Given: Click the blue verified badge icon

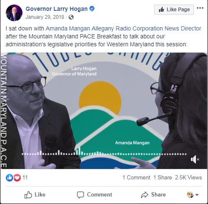Looking at the screenshot, I should coord(92,9).
